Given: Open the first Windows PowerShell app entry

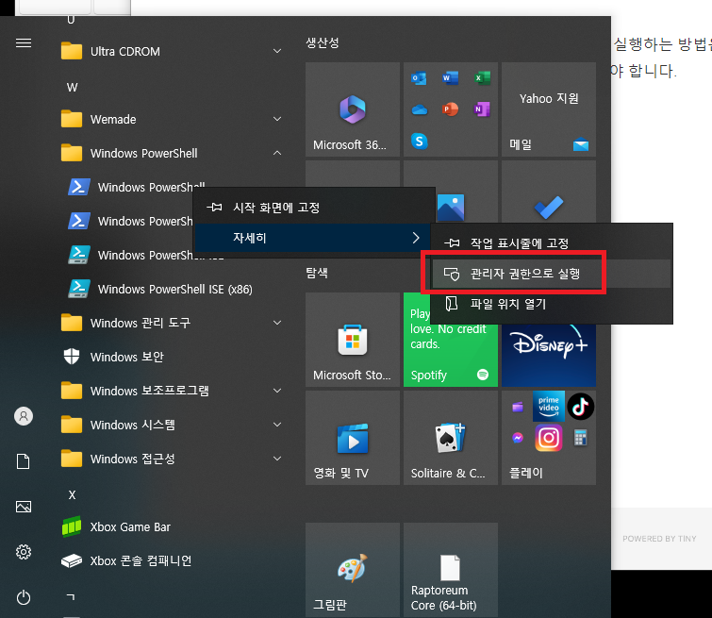Looking at the screenshot, I should 136,187.
